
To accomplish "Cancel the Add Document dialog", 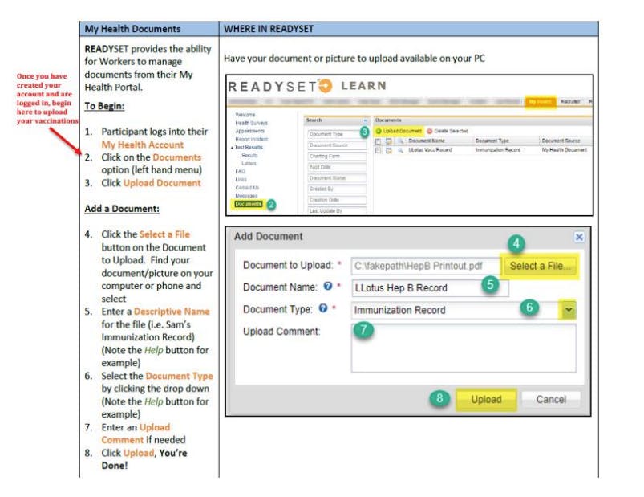I will point(550,399).
